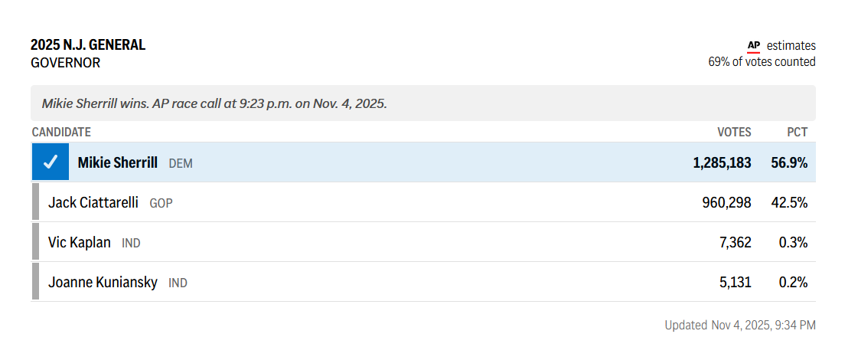Screen dimensions: 858x347
Task: Select candidate name Jack Ciattarelli
Action: 93,202
